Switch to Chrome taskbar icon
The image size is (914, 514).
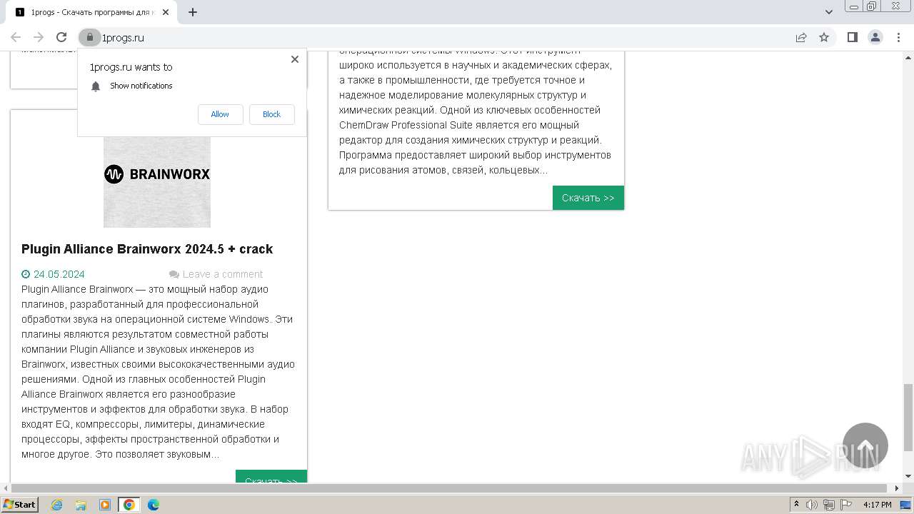[x=129, y=505]
